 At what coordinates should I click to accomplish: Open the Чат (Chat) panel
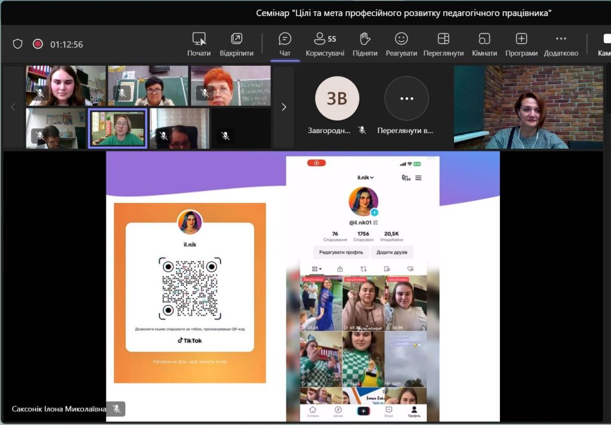[x=285, y=44]
